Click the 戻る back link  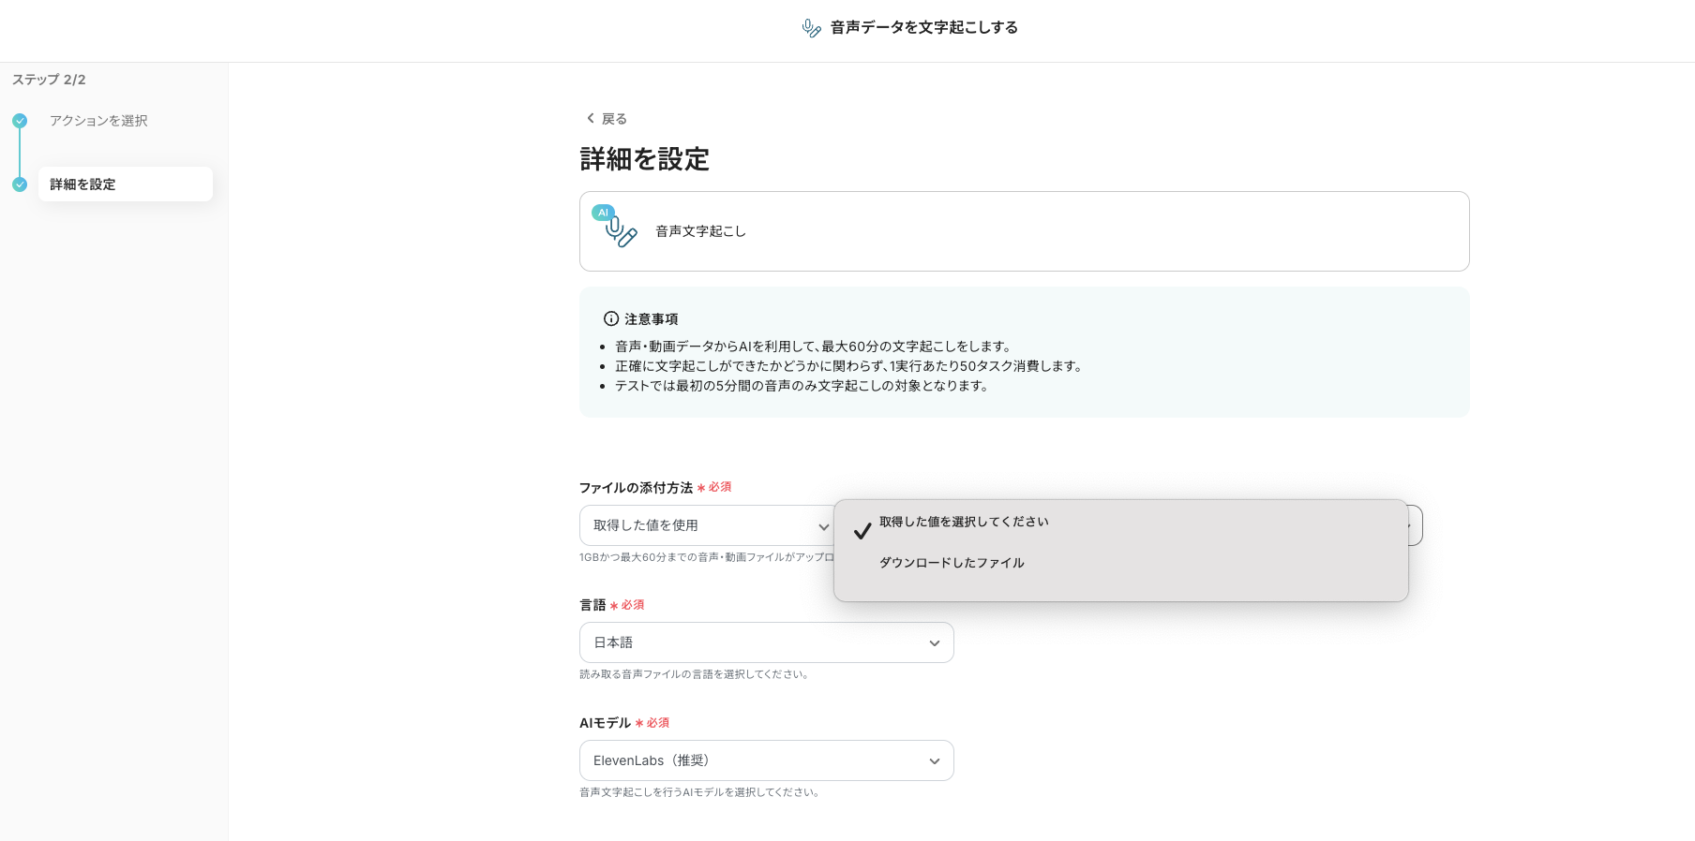[x=614, y=119]
